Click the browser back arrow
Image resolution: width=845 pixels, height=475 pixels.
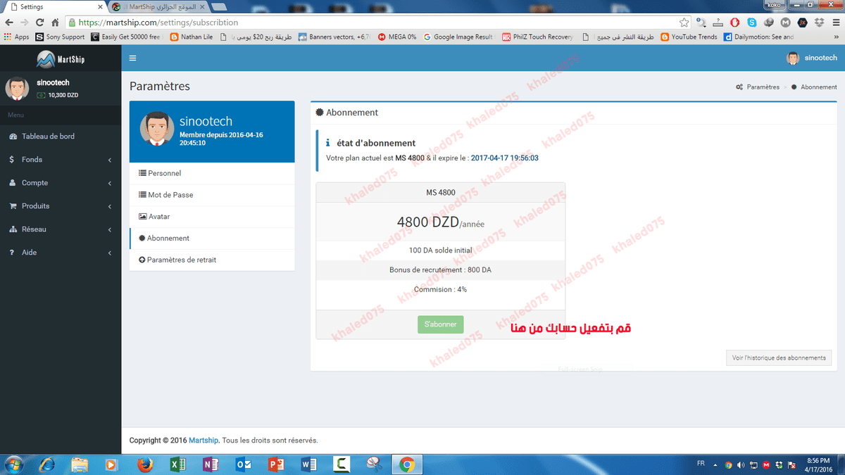click(x=9, y=22)
